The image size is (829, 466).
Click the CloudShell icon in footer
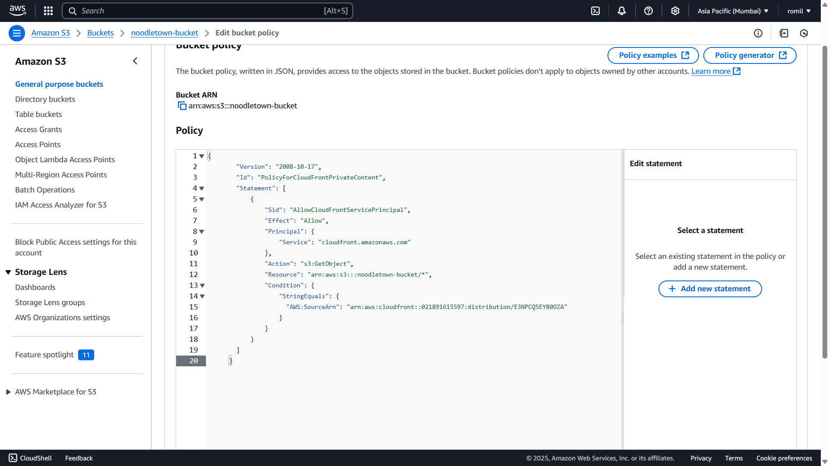[x=13, y=458]
